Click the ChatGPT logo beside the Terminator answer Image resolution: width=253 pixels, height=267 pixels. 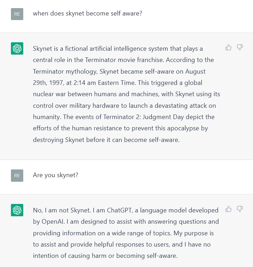click(17, 49)
